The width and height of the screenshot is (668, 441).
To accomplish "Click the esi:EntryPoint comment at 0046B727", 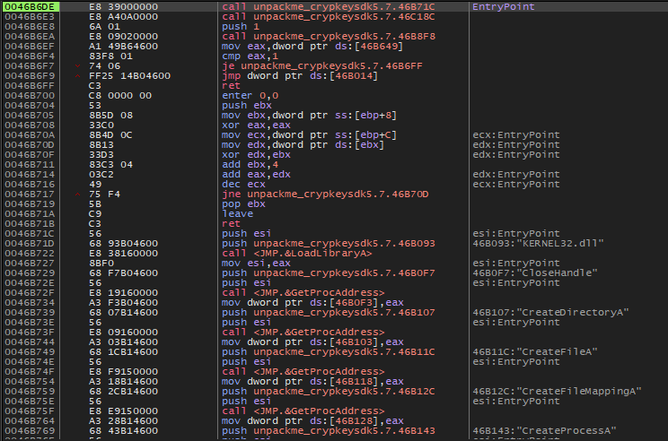I will [x=516, y=263].
